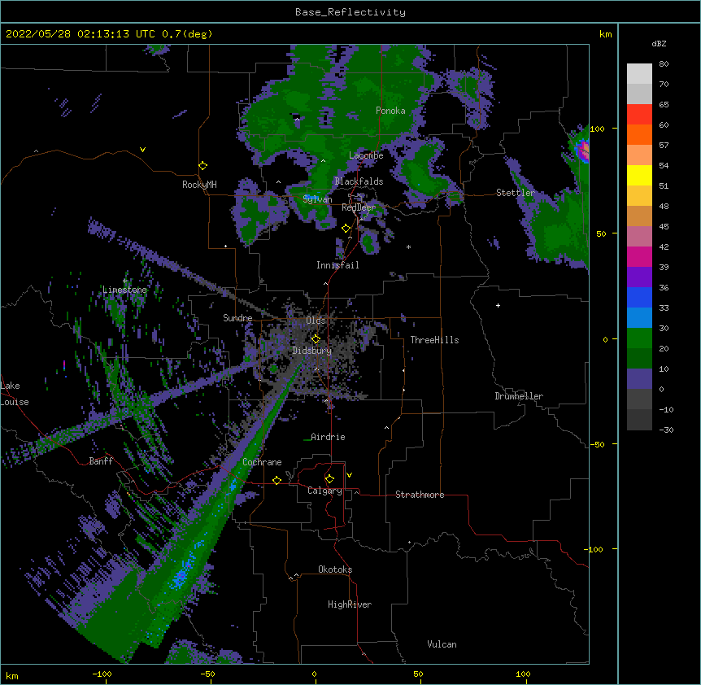
Task: Click the Cochrane city label
Action: click(262, 462)
